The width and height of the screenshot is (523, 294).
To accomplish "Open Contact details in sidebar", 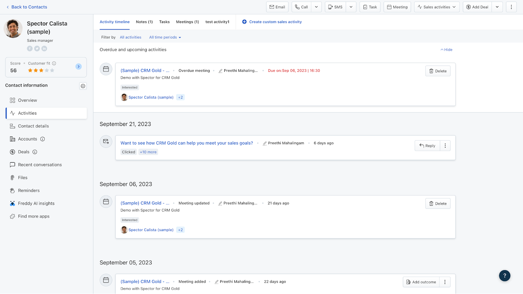I will 46,126.
